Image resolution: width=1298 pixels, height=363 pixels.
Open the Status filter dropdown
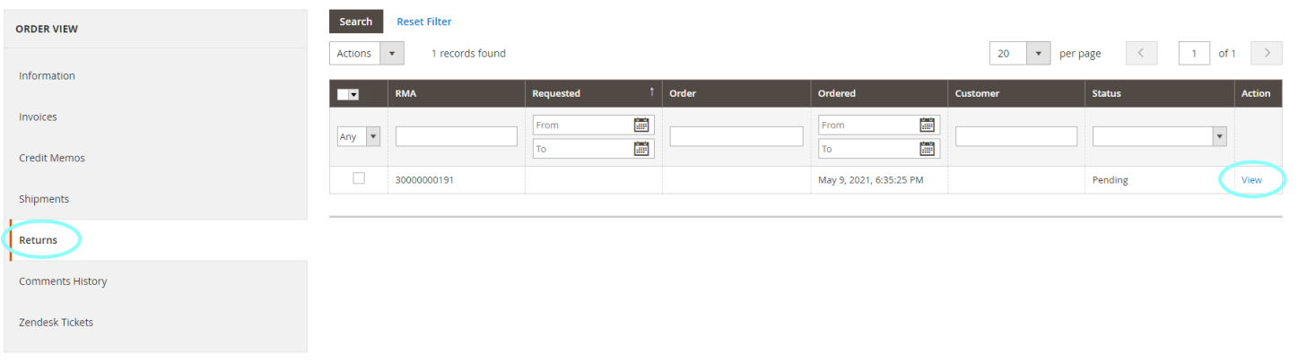pyautogui.click(x=1160, y=136)
